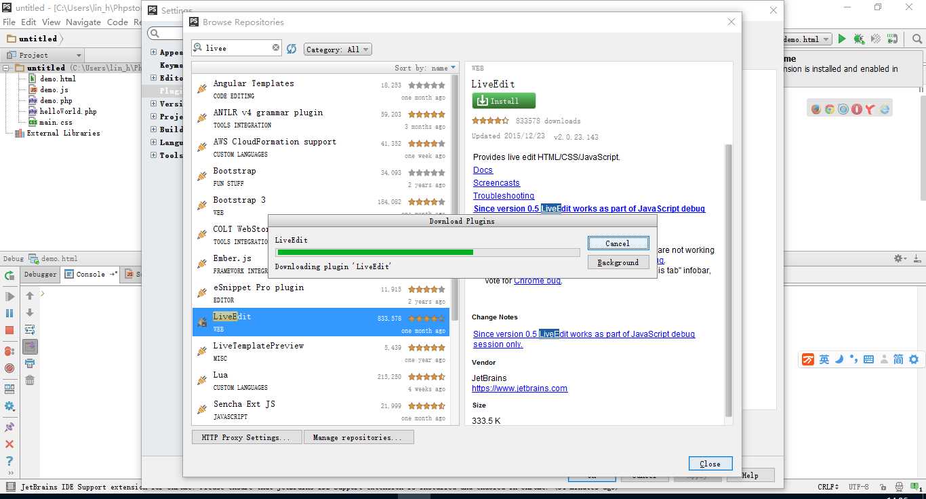Open the Project view dropdown
This screenshot has height=499, width=926.
(43, 55)
